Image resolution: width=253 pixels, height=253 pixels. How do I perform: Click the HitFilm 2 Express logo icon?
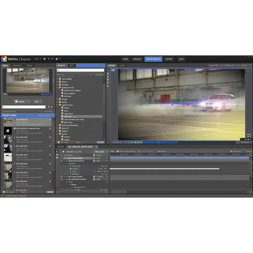(x=4, y=59)
